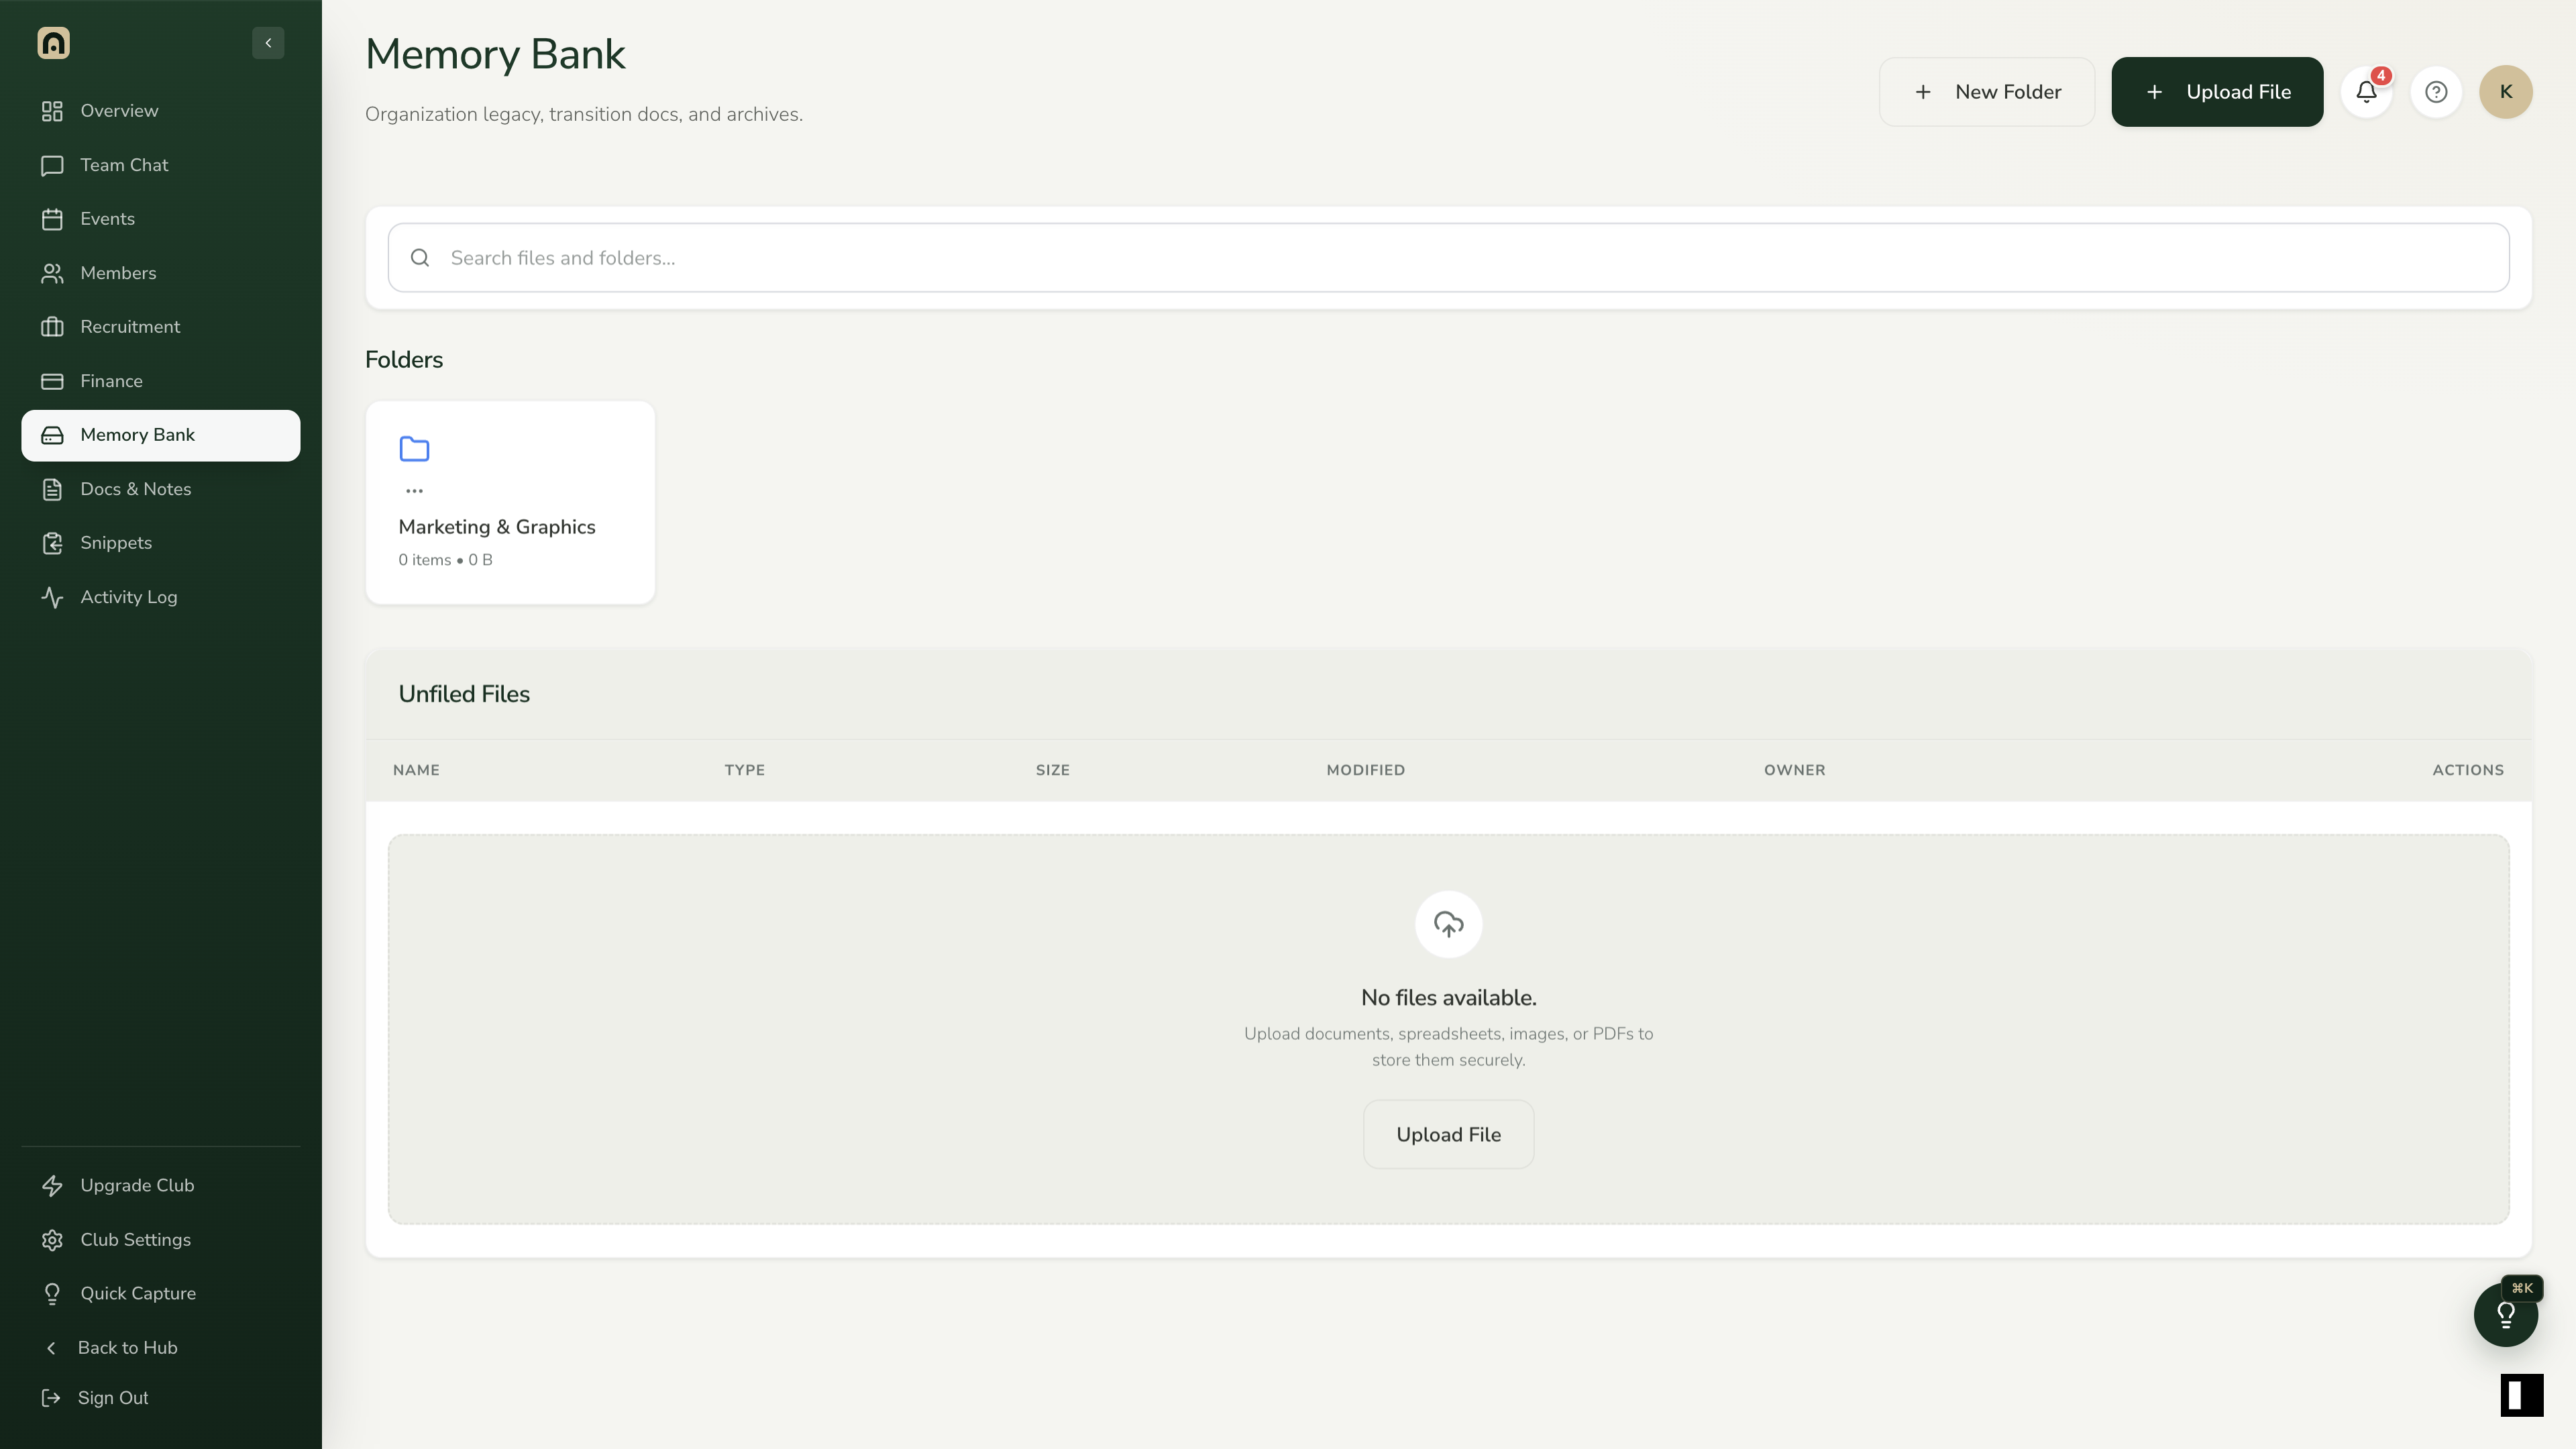The width and height of the screenshot is (2576, 1449).
Task: Navigate to Members
Action: point(161,273)
